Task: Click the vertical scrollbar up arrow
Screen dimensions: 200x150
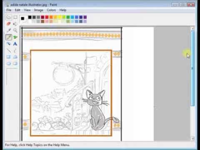Action: click(192, 29)
